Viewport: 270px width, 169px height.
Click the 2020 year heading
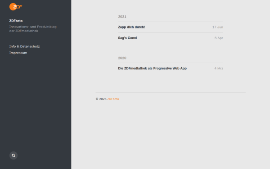[x=122, y=58]
